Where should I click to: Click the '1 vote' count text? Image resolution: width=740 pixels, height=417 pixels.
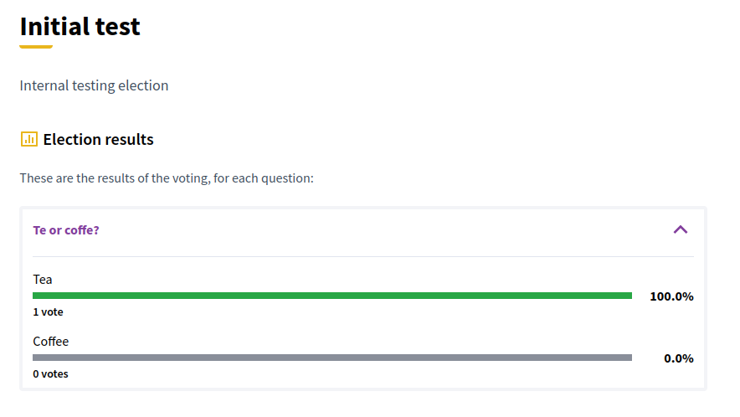[48, 312]
